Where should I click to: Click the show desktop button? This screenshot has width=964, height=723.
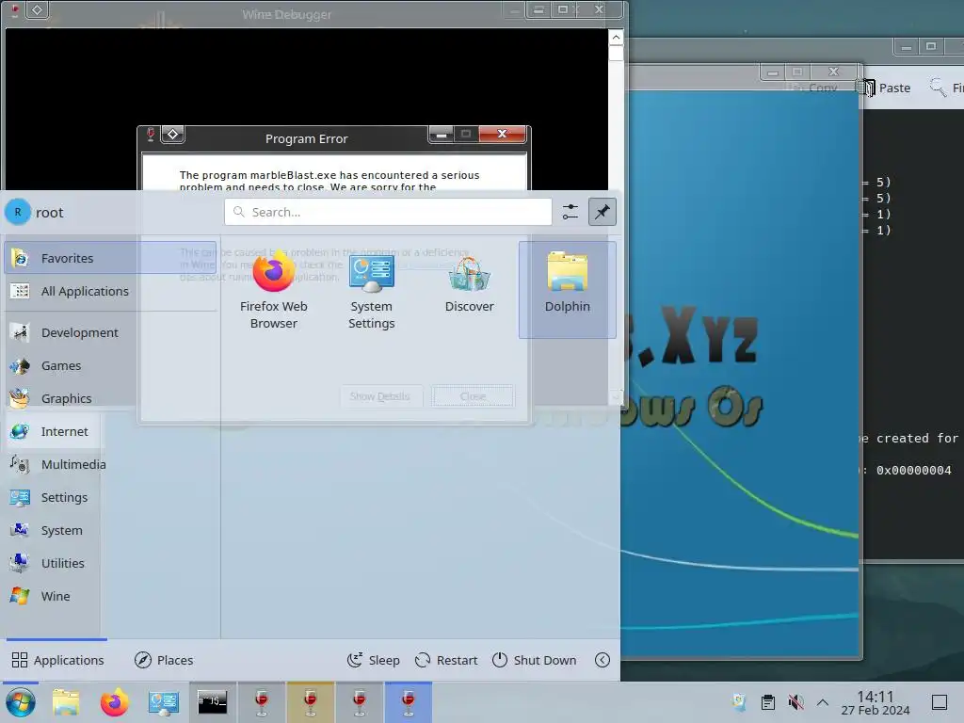940,702
